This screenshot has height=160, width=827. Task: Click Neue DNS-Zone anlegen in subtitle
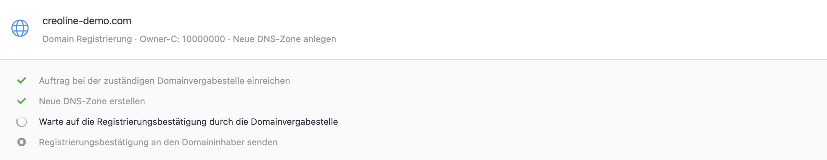(x=285, y=39)
